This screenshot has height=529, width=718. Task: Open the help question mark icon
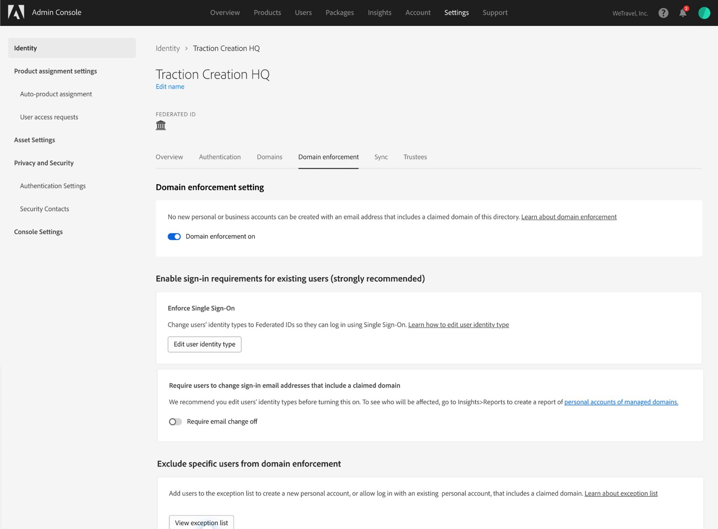coord(664,13)
